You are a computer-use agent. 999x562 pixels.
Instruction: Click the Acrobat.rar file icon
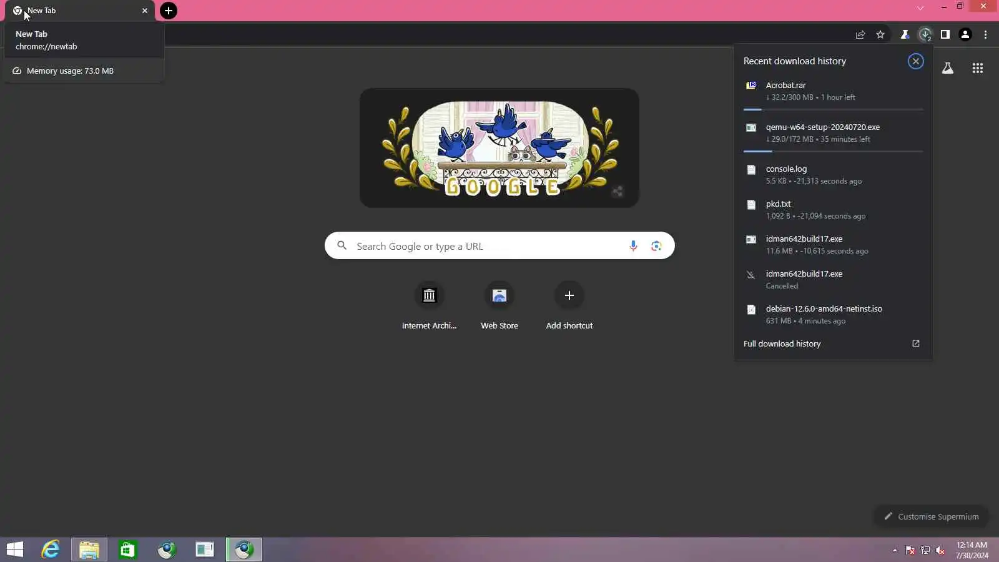[751, 86]
